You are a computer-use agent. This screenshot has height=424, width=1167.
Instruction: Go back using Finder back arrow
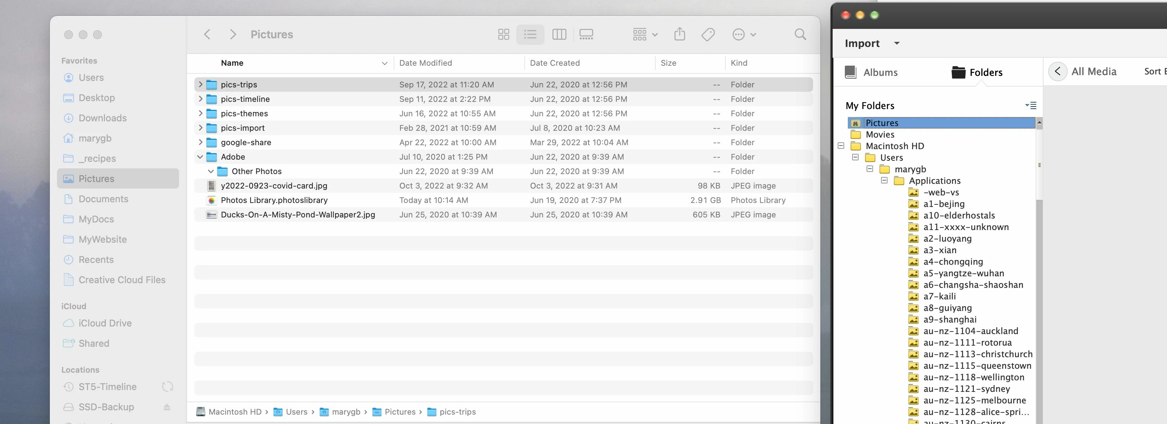pos(207,34)
